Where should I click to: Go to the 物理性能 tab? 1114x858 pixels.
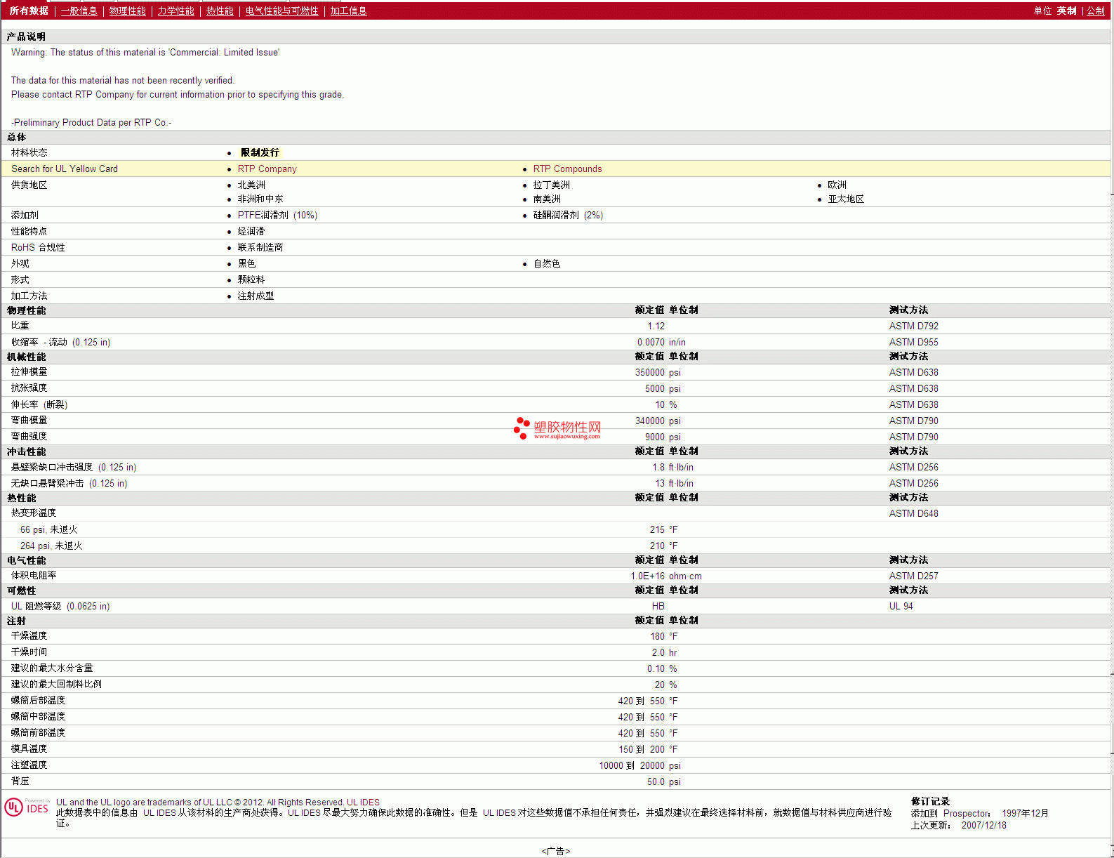[x=127, y=11]
